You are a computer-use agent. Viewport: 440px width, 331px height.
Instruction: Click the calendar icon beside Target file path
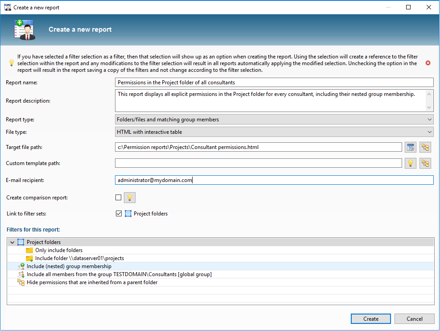[410, 147]
